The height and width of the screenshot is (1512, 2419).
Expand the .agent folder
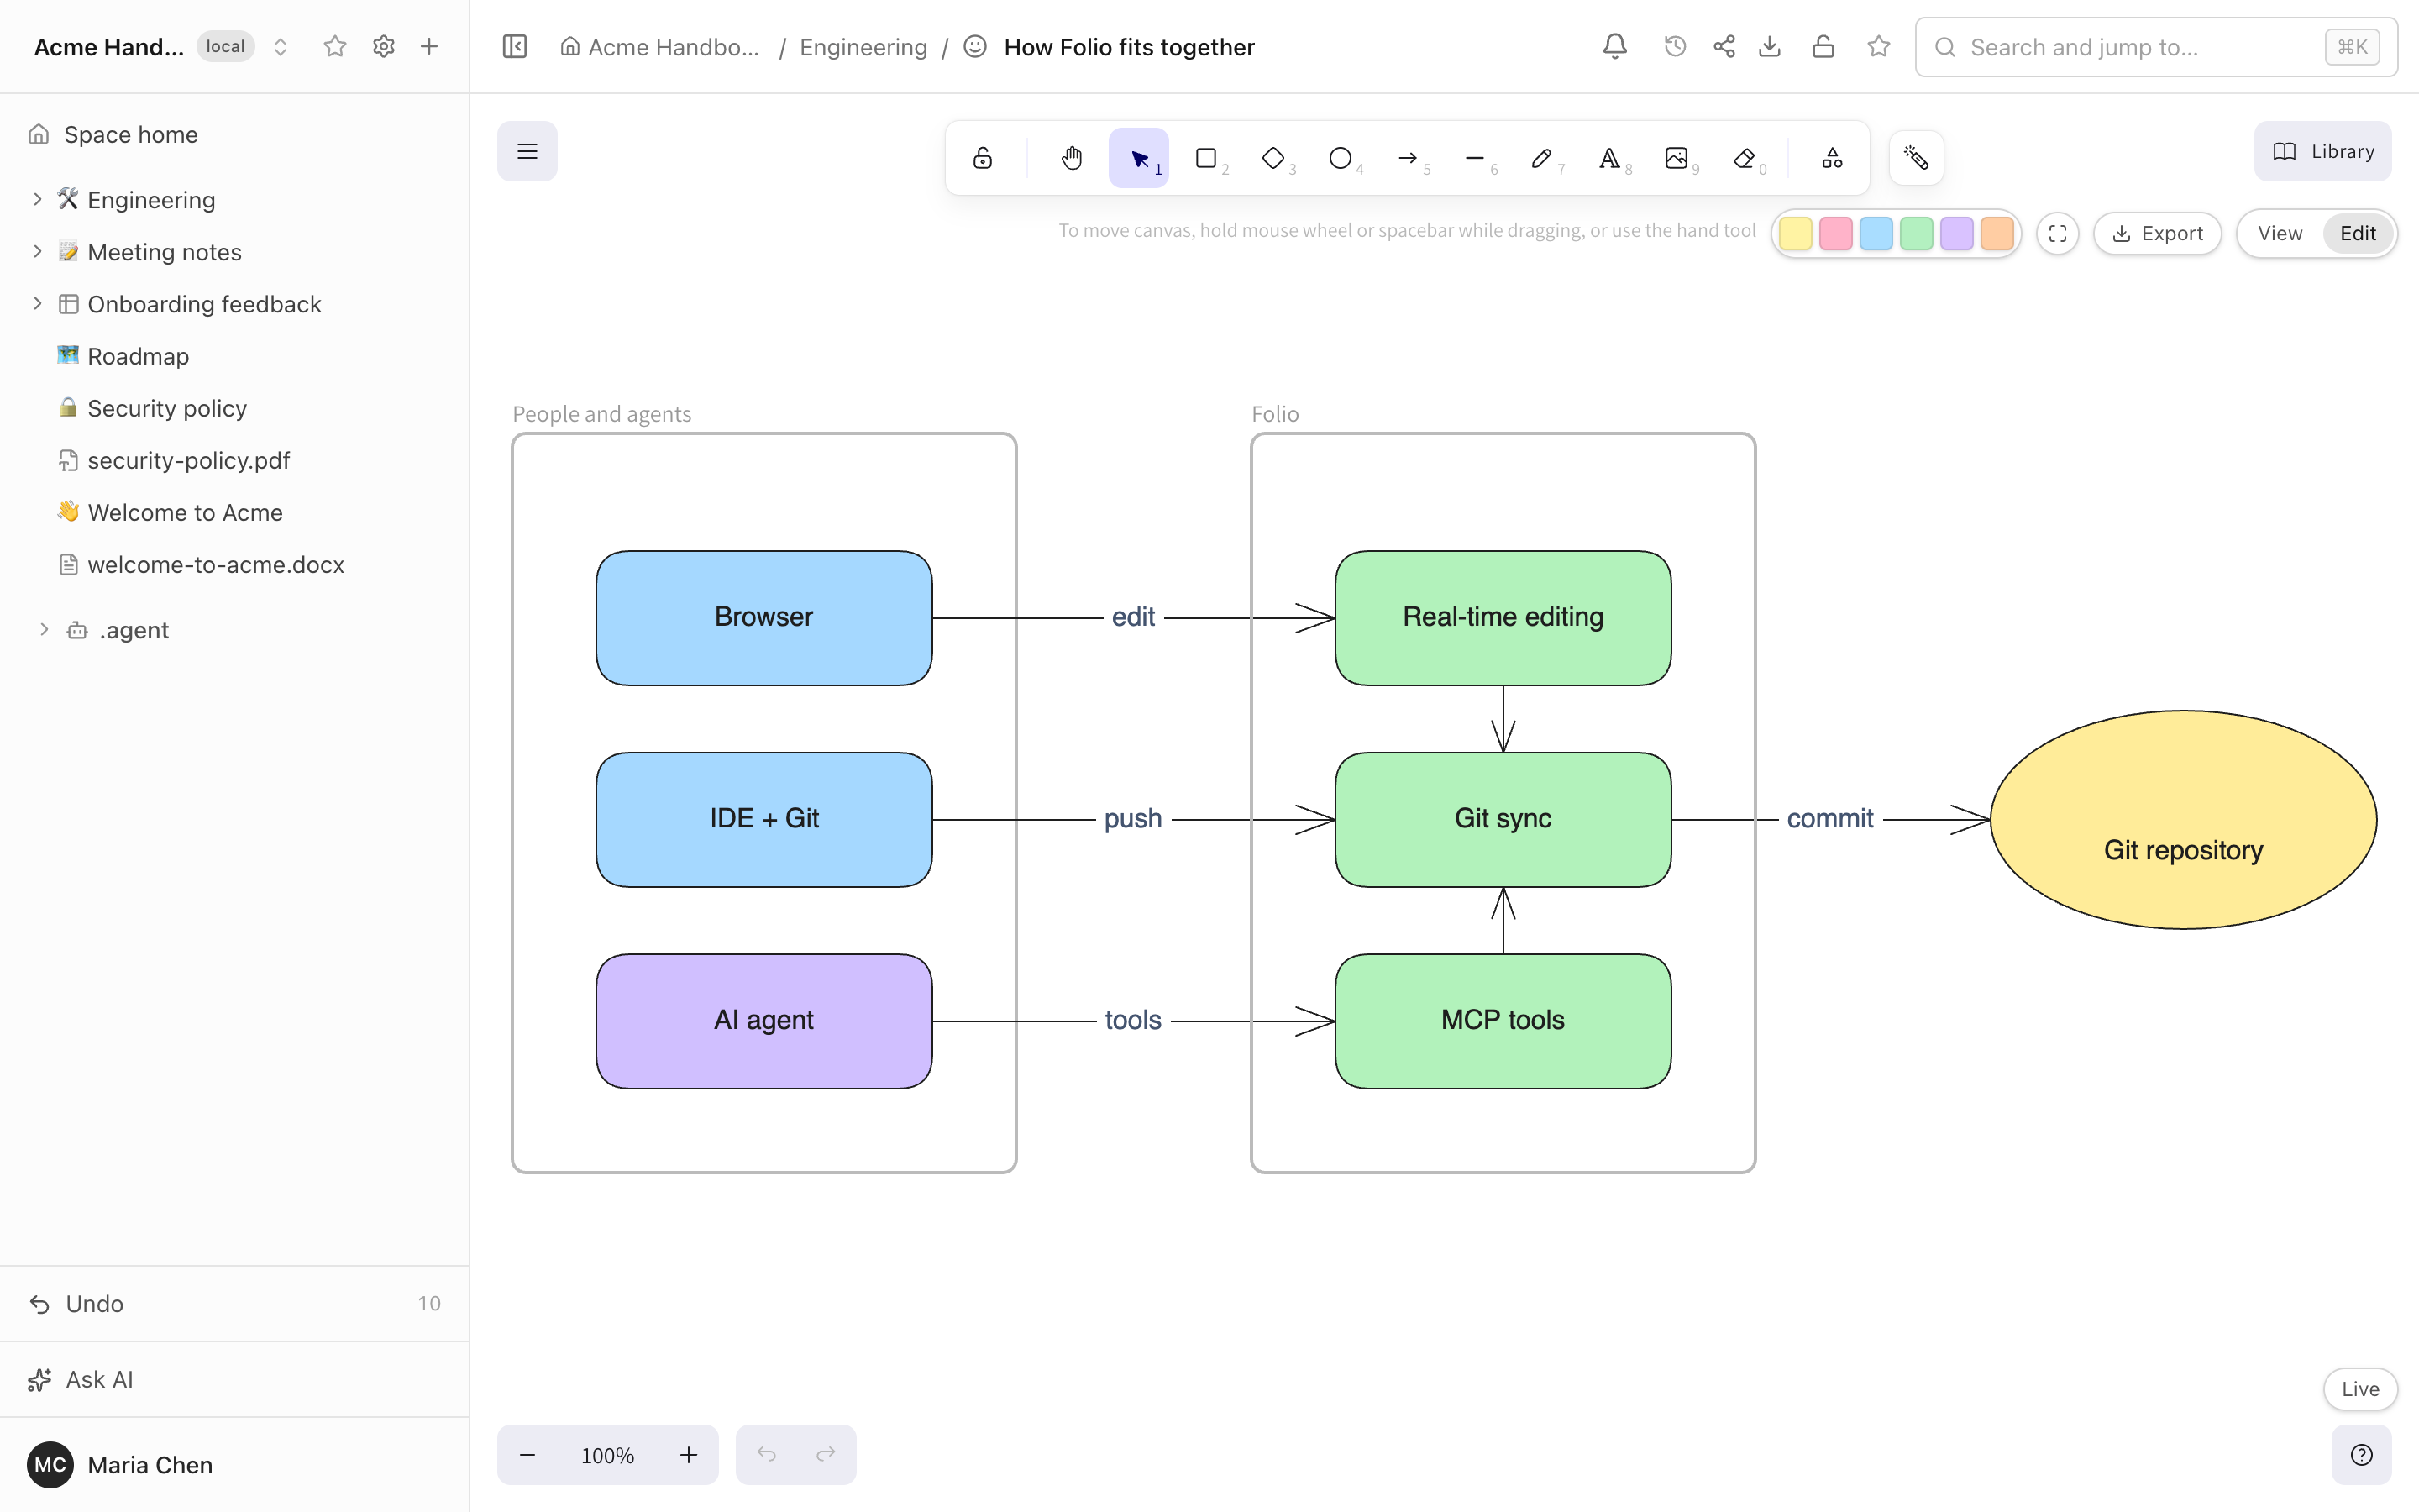pos(44,629)
